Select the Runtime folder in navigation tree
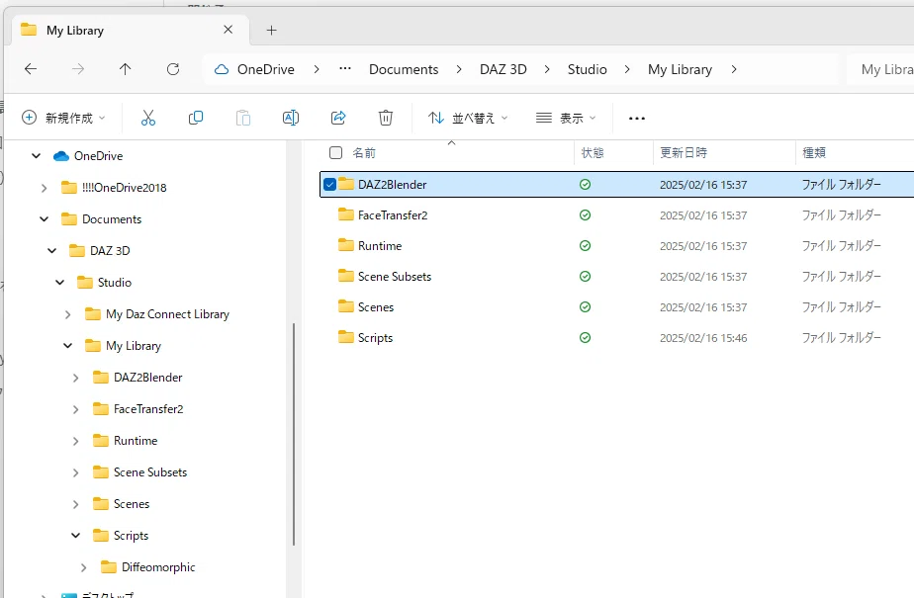Viewport: 914px width, 598px height. (x=136, y=441)
